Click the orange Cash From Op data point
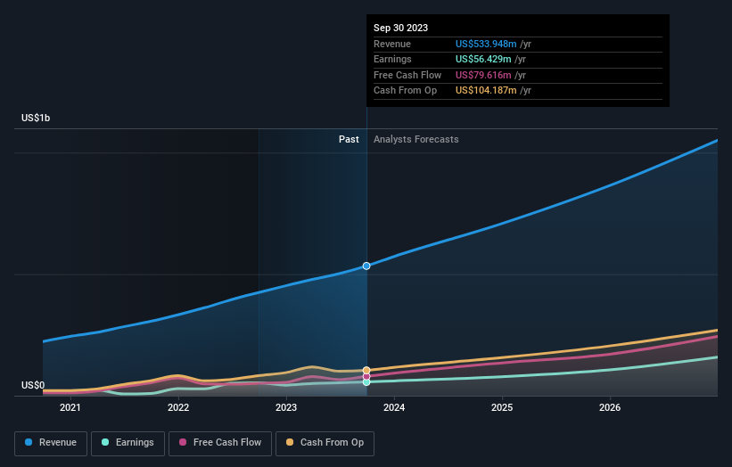The image size is (732, 467). [366, 370]
